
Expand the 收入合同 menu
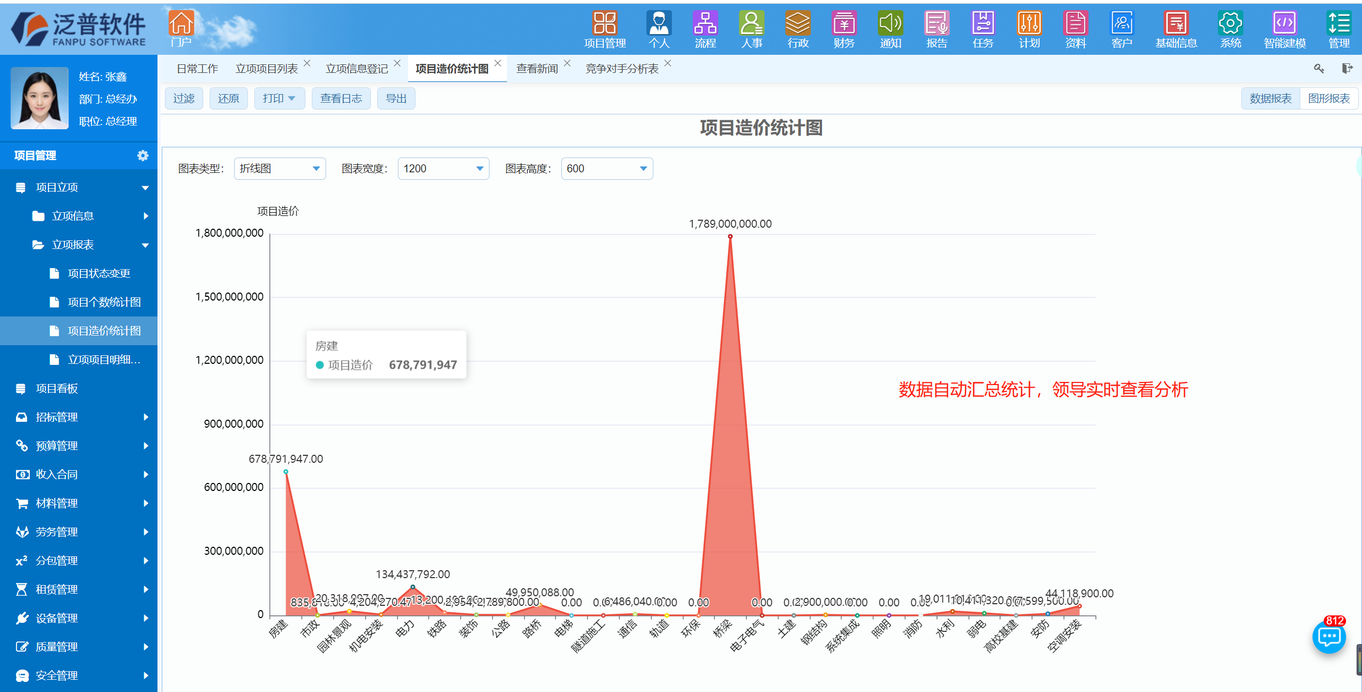pos(79,474)
